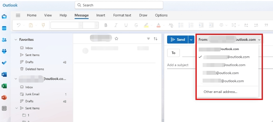Viewport: 273px width, 122px height.
Task: Insert a numbered list
Action: pyautogui.click(x=191, y=25)
